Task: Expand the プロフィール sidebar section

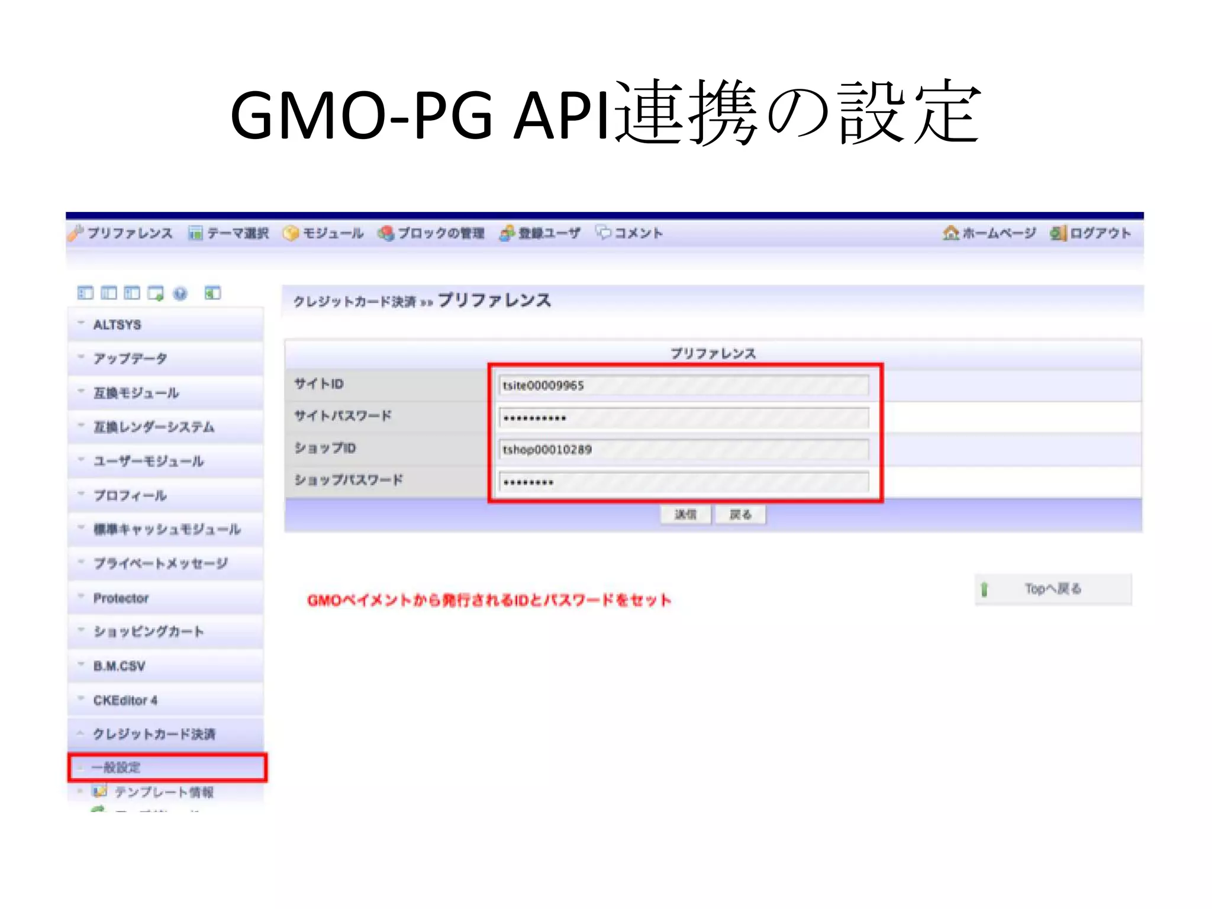Action: point(166,495)
